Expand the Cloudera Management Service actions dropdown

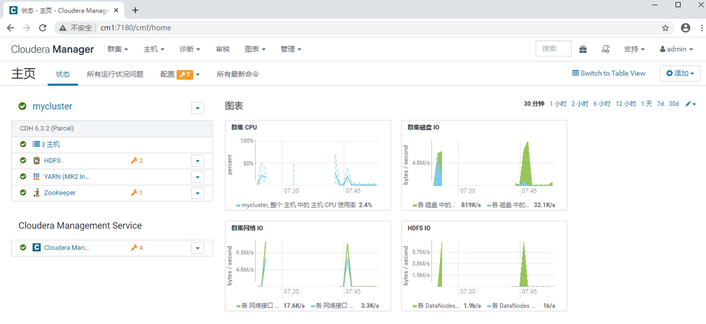tap(198, 248)
